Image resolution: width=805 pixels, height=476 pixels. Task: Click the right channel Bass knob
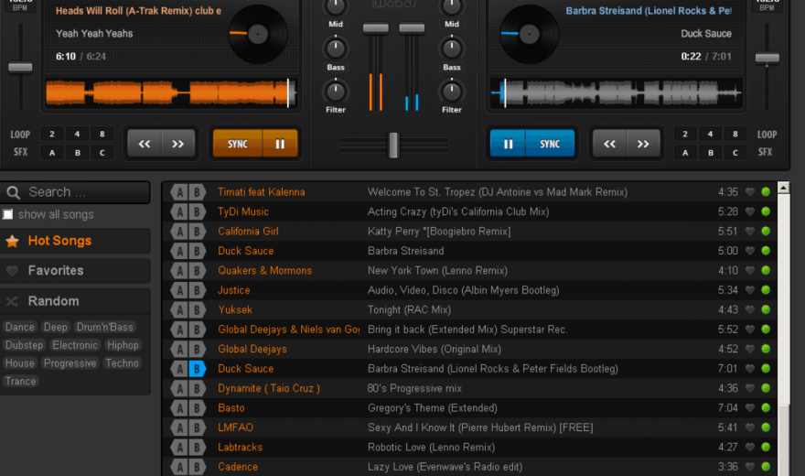451,49
